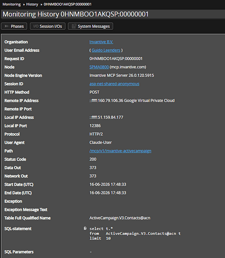Click the Session ID field label
Viewport: 225px width, 258px height.
click(14, 84)
